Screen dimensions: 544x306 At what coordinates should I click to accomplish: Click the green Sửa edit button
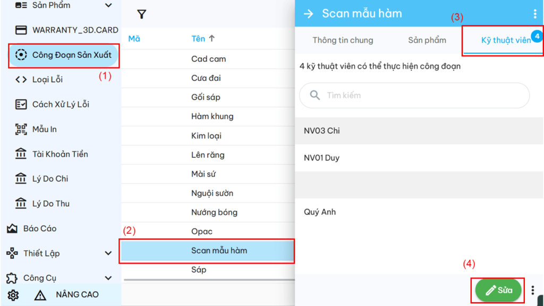tap(498, 291)
